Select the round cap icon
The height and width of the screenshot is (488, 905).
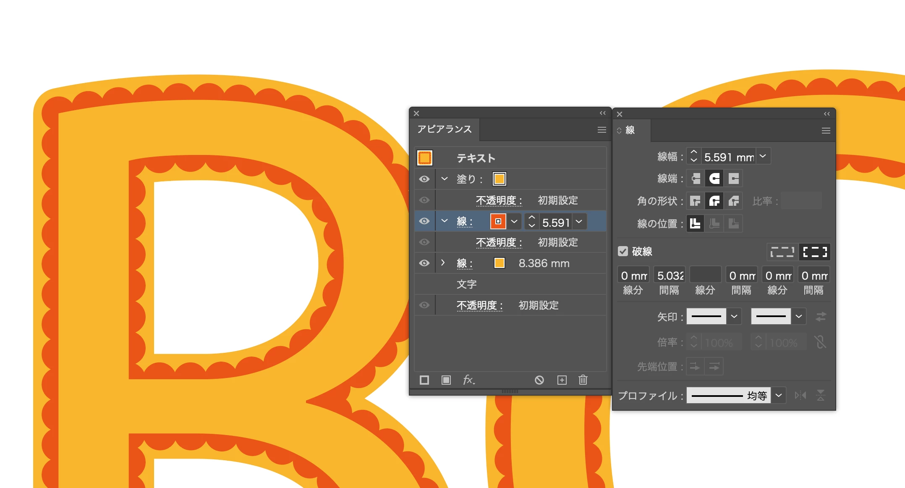[x=714, y=178]
